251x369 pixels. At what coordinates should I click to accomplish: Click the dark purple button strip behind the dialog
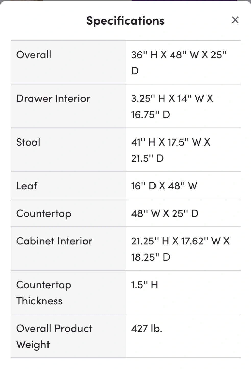click(184, 1)
